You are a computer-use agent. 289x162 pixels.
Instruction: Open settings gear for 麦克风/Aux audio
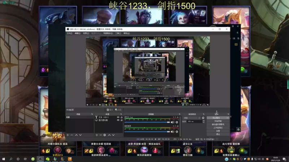[177, 122]
